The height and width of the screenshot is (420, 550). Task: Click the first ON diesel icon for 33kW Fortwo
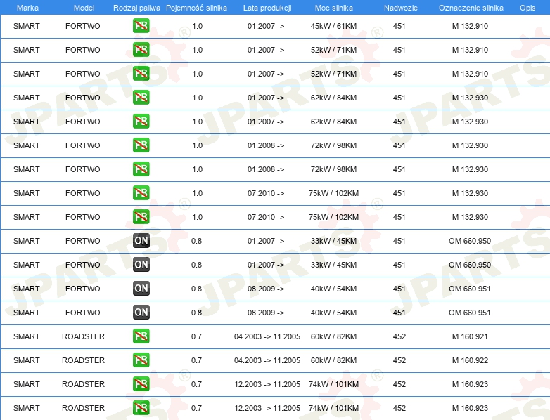[141, 241]
